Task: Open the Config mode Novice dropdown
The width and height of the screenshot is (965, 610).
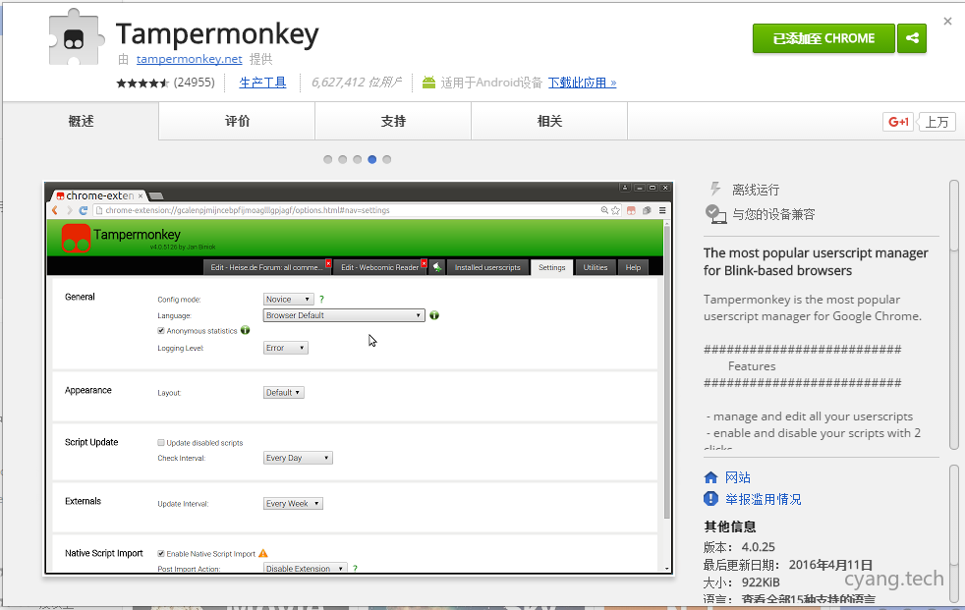Action: [288, 299]
